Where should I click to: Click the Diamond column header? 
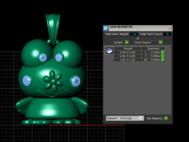click(153, 49)
